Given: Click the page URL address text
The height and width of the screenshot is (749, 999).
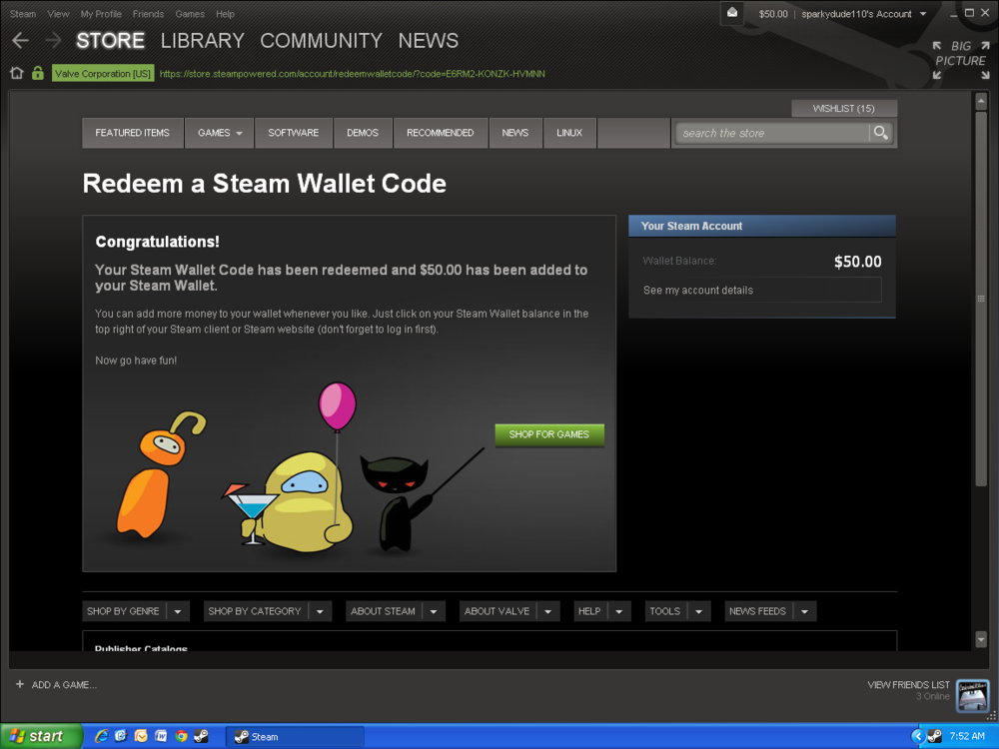Looking at the screenshot, I should (x=352, y=74).
